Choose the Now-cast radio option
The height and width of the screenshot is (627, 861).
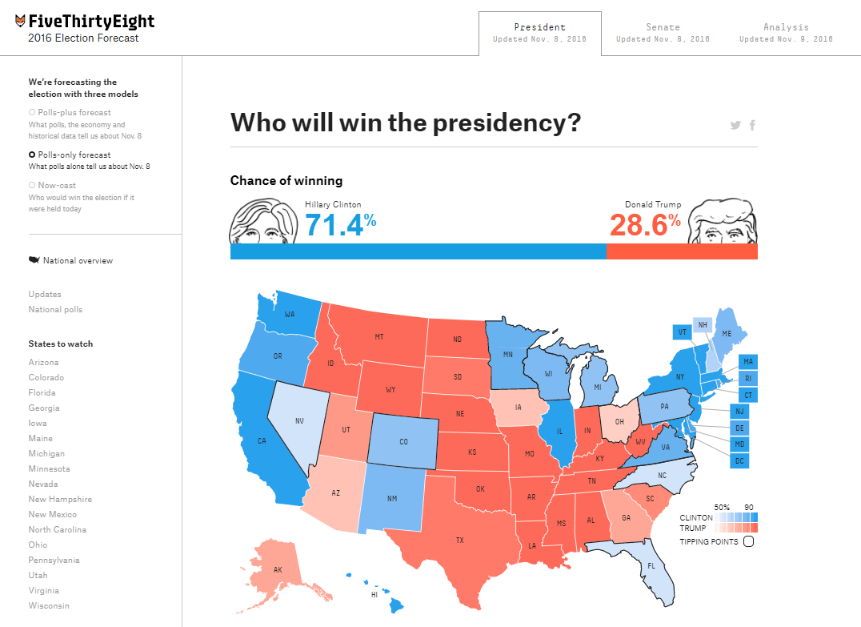[x=32, y=185]
